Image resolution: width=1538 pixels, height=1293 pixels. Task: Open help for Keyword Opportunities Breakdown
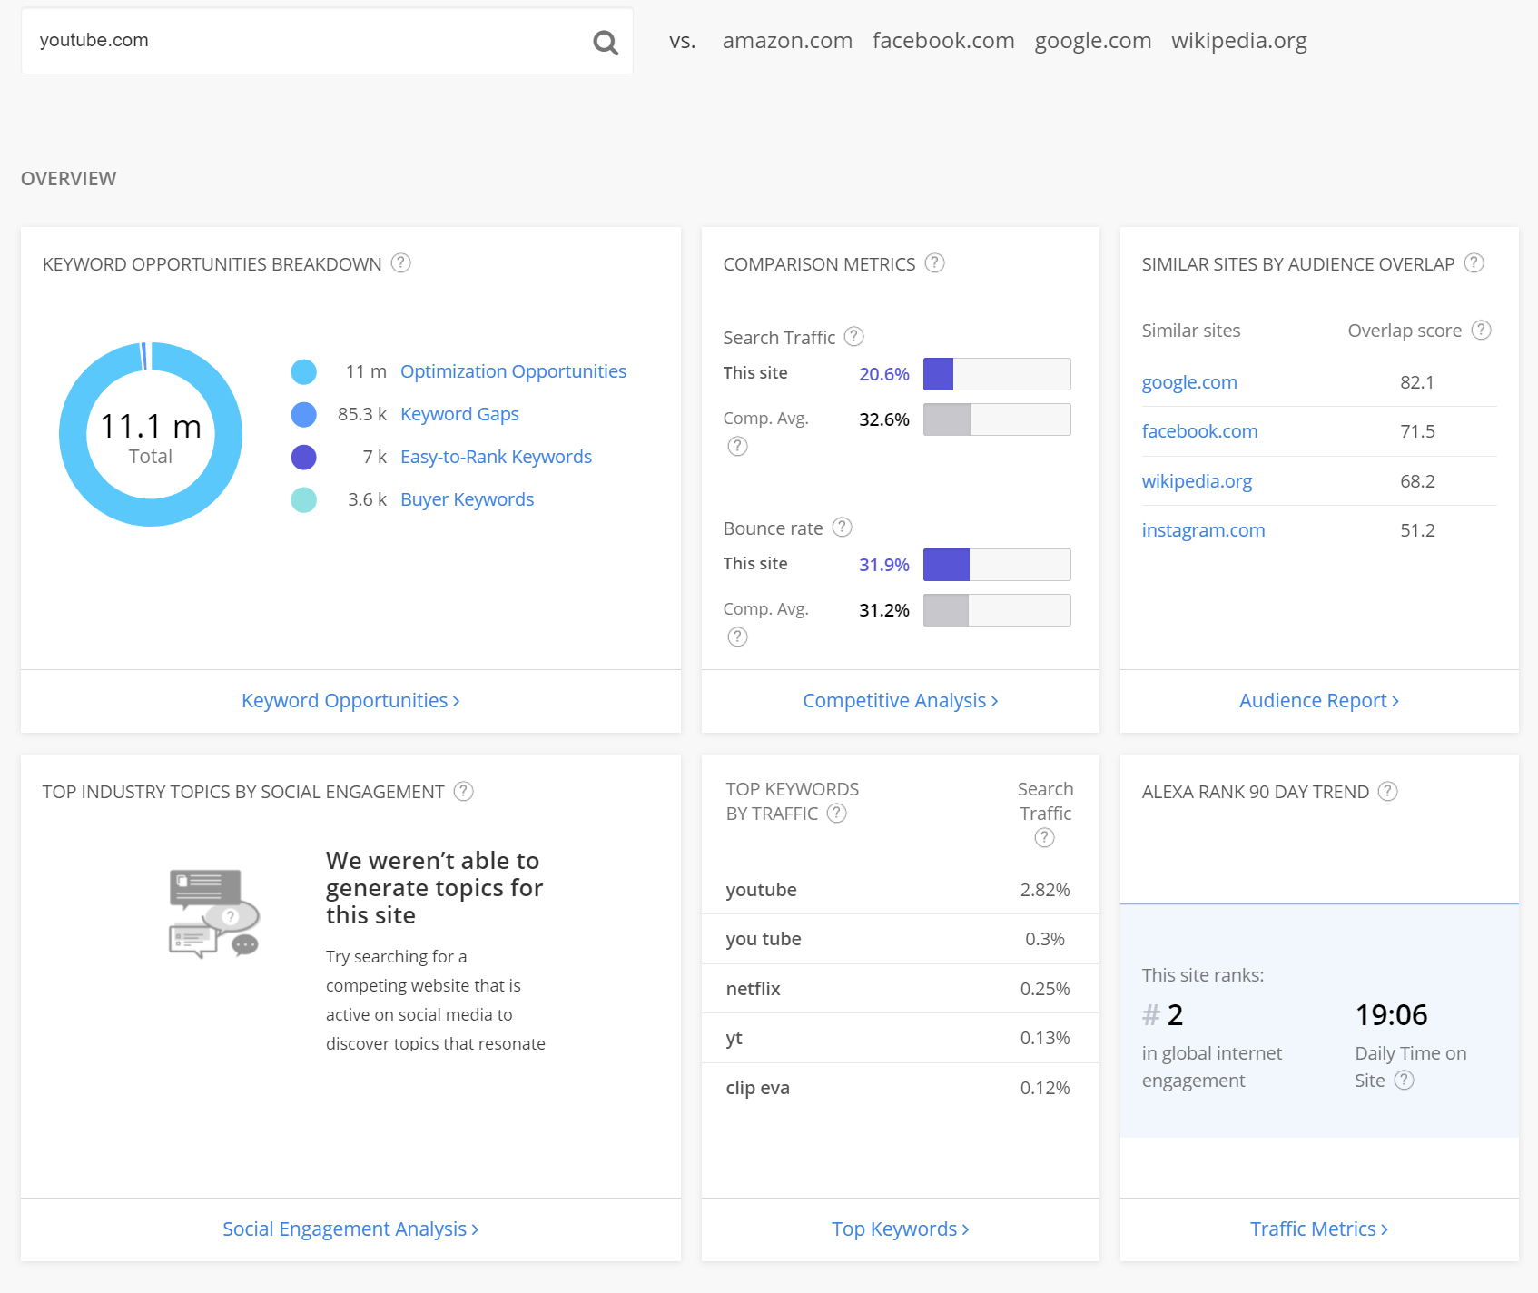click(x=400, y=263)
